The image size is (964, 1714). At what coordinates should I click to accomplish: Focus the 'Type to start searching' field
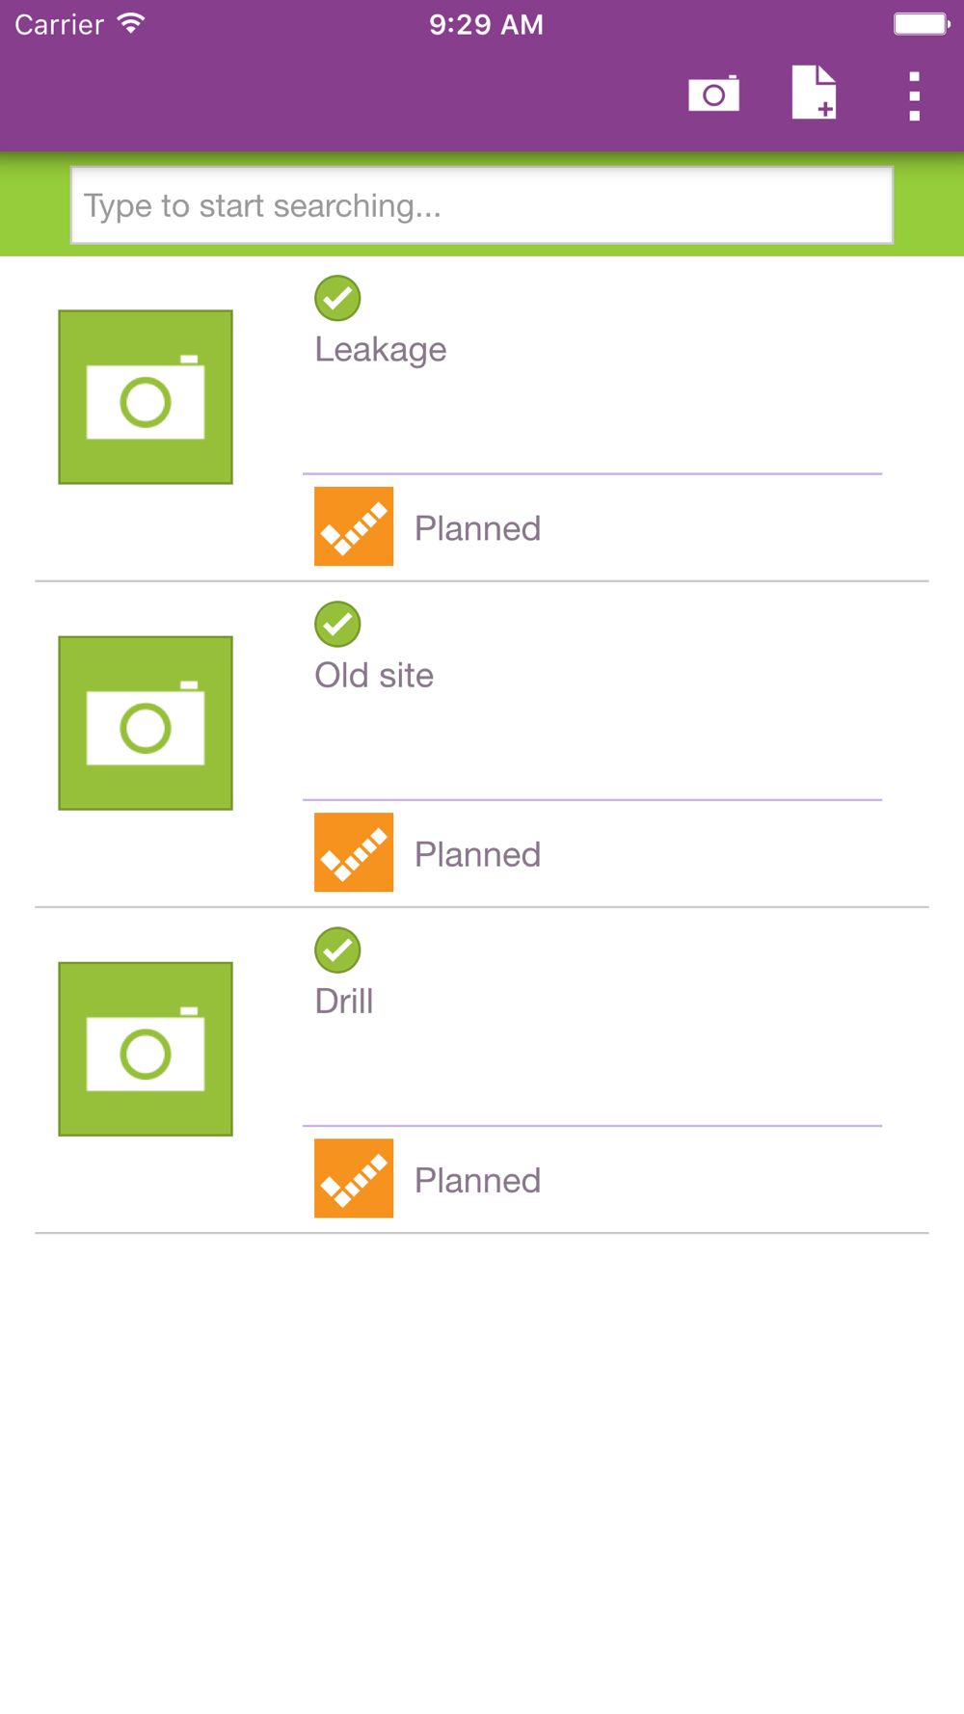tap(482, 205)
